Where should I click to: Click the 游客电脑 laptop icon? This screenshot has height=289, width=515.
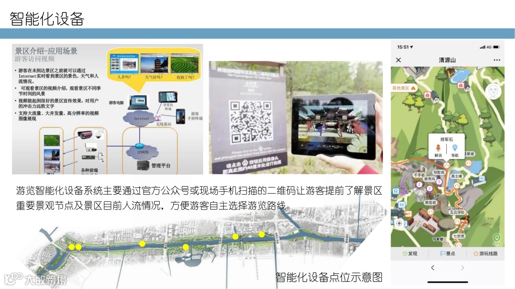138,103
